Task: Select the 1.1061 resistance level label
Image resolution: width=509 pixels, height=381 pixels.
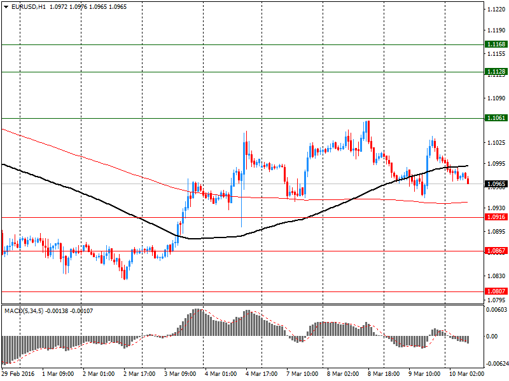Action: click(x=496, y=118)
